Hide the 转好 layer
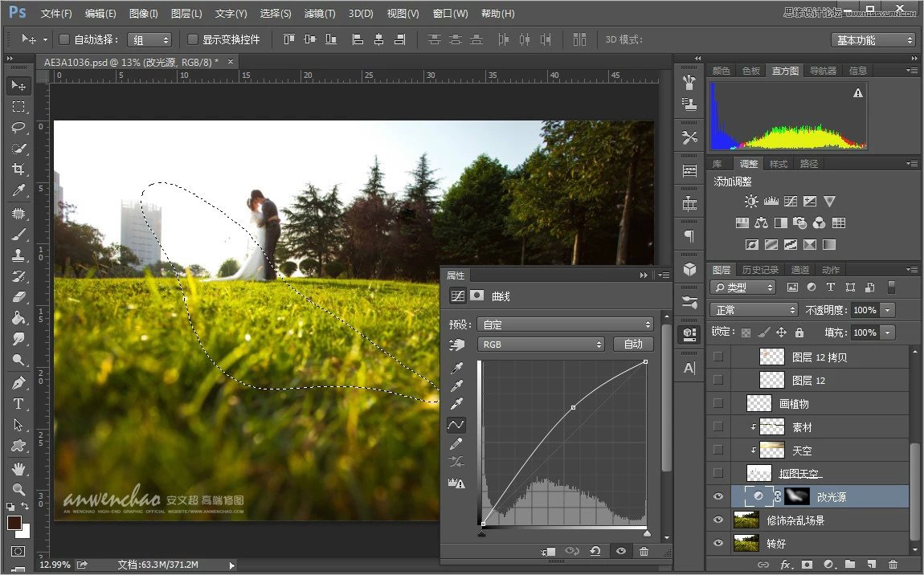The width and height of the screenshot is (924, 575). point(718,544)
